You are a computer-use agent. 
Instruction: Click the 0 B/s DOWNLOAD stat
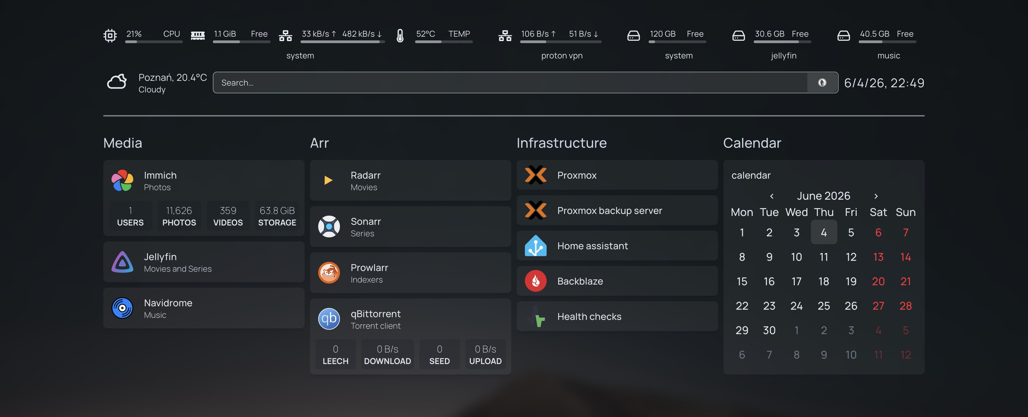pos(388,355)
